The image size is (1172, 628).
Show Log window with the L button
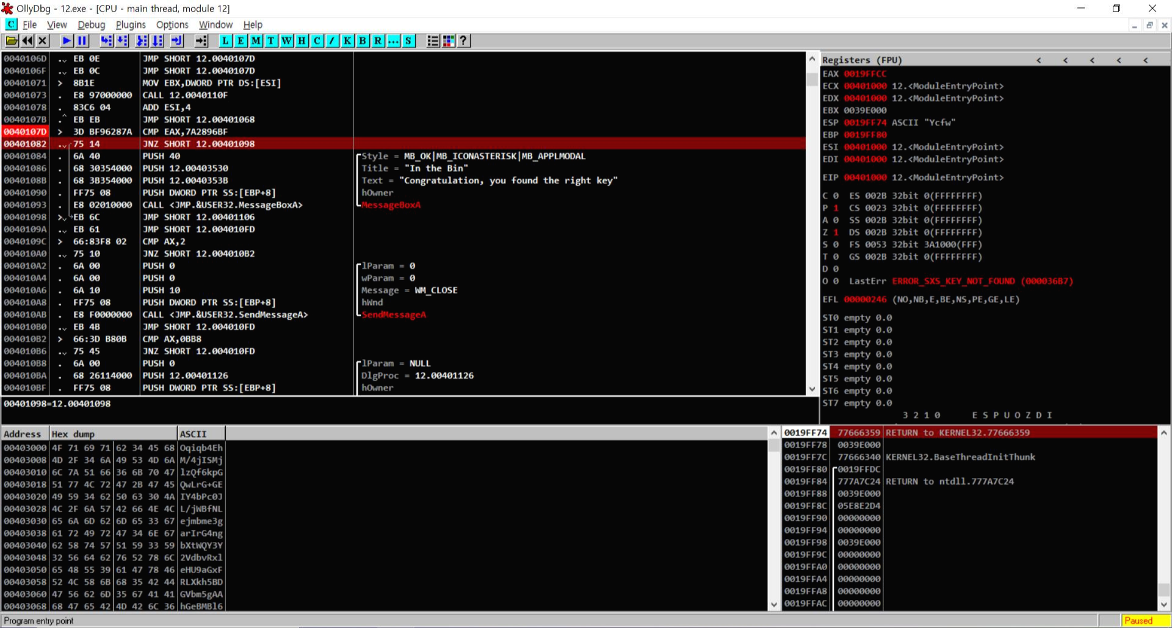pyautogui.click(x=226, y=41)
